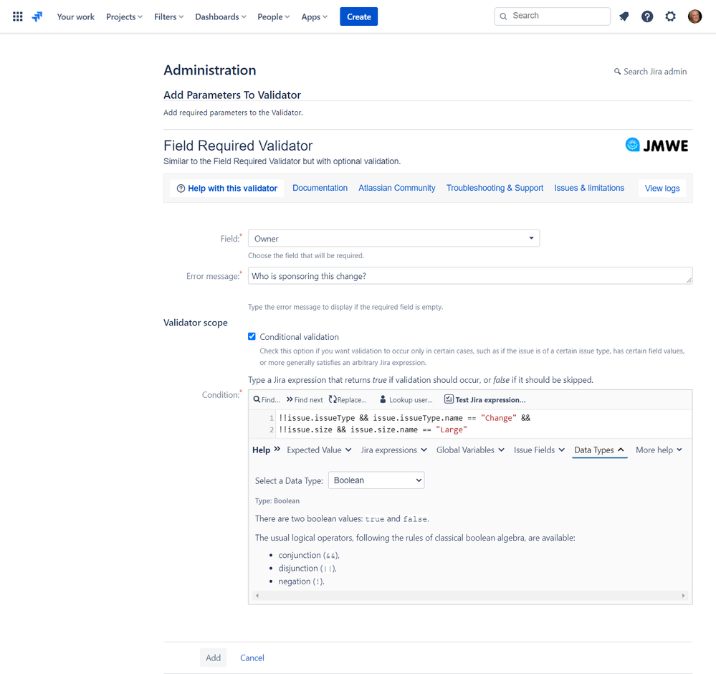Expand the Issue Fields help section
This screenshot has height=674, width=716.
(539, 450)
